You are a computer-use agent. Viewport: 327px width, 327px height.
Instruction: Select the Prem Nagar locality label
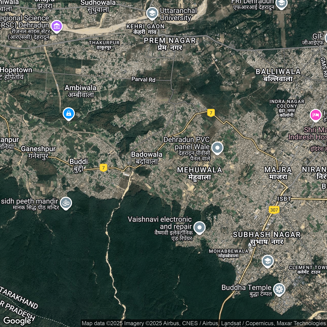pos(170,44)
